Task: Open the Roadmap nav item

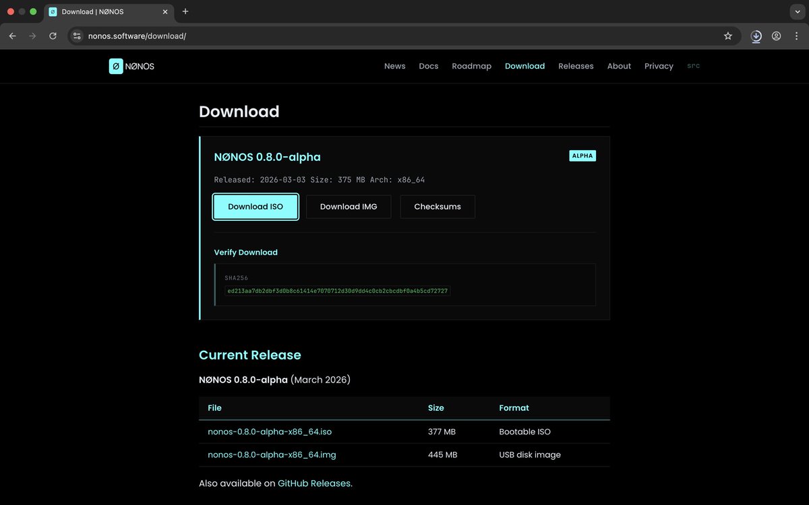Action: coord(472,66)
